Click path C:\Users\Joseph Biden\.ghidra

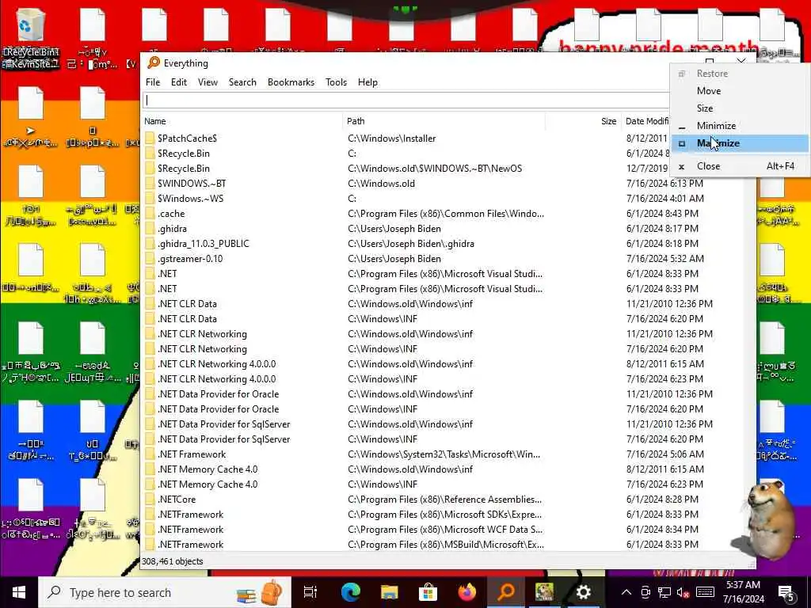pyautogui.click(x=411, y=244)
